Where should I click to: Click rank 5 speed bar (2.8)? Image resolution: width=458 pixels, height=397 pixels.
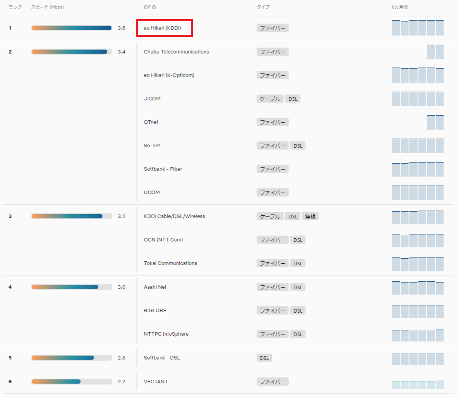click(71, 358)
